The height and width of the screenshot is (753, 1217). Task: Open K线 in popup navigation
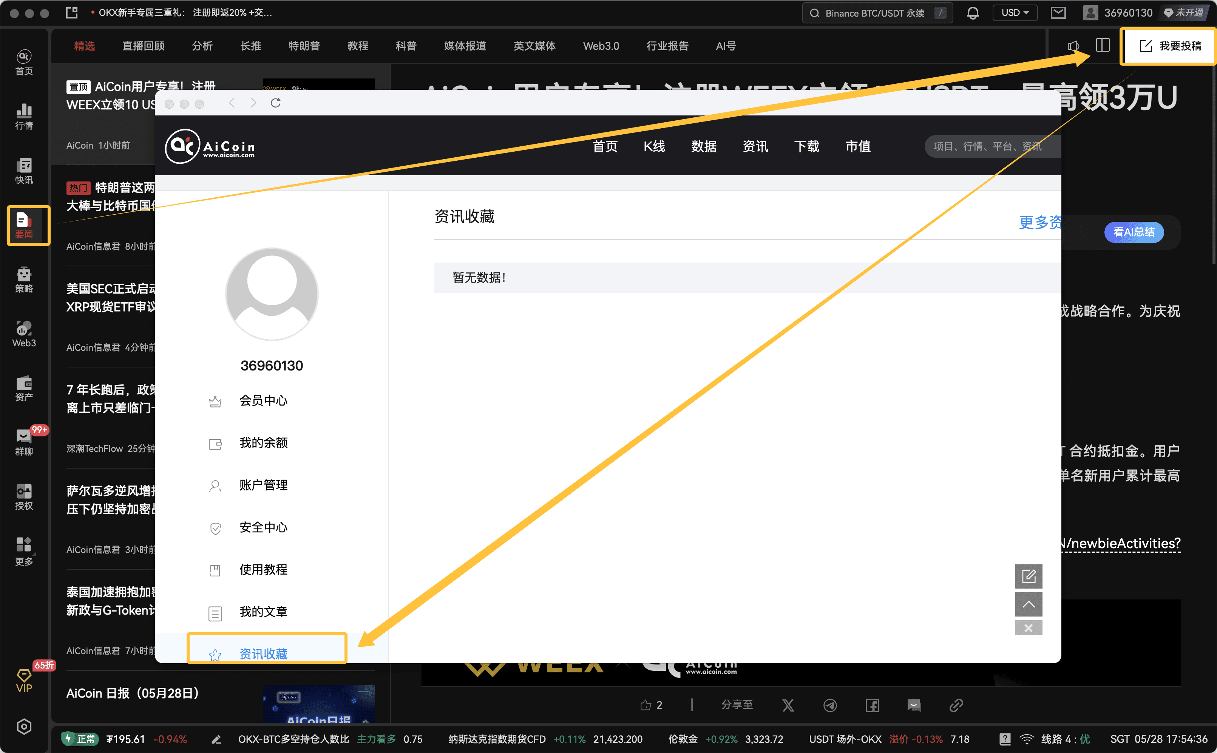(654, 146)
